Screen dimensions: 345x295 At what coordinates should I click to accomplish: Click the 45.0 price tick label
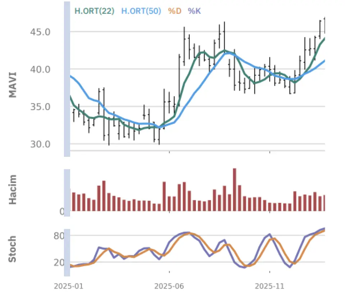(x=40, y=32)
